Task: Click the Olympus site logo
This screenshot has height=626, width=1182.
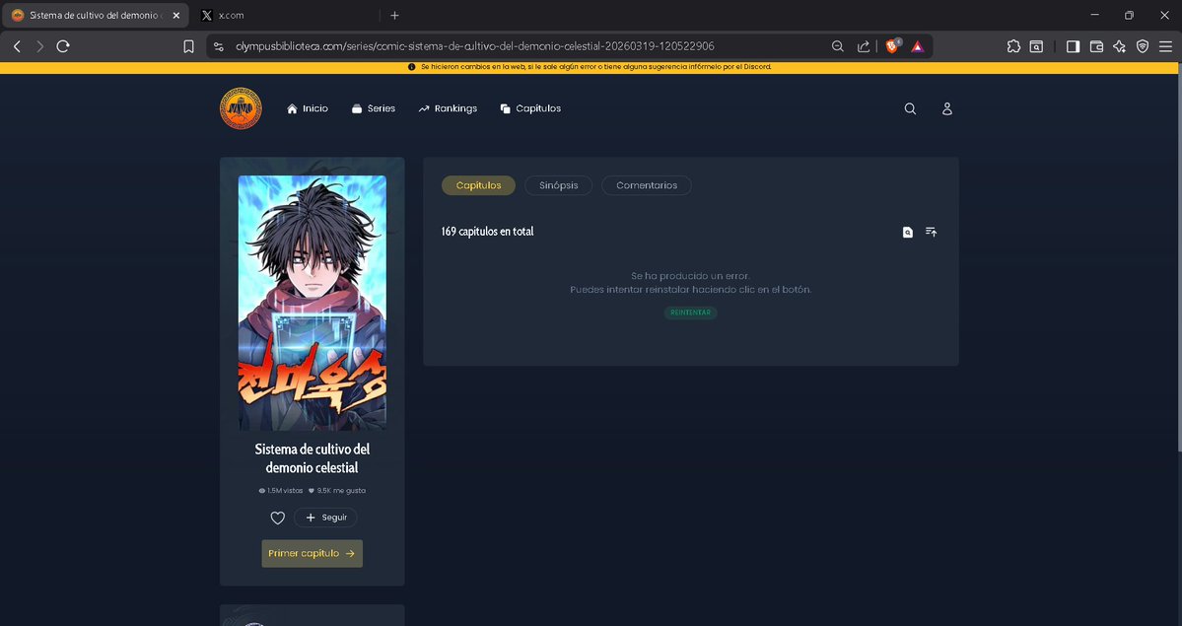Action: 241,108
